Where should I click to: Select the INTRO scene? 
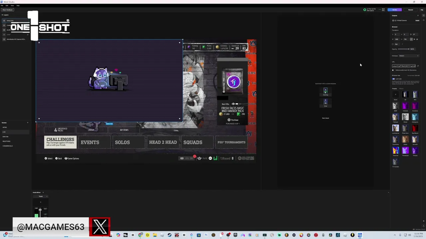[15, 127]
